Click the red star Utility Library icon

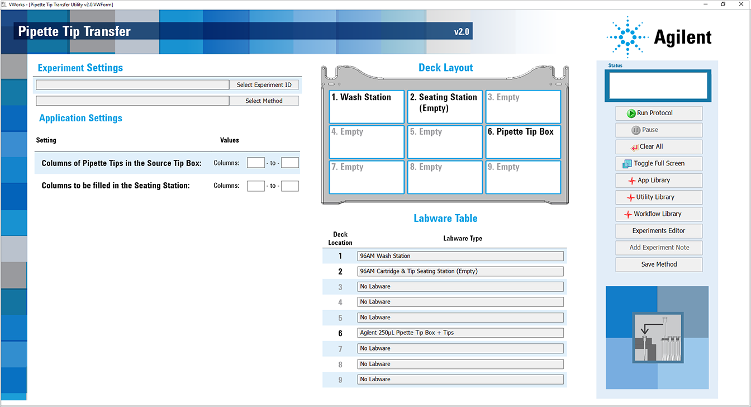(630, 197)
